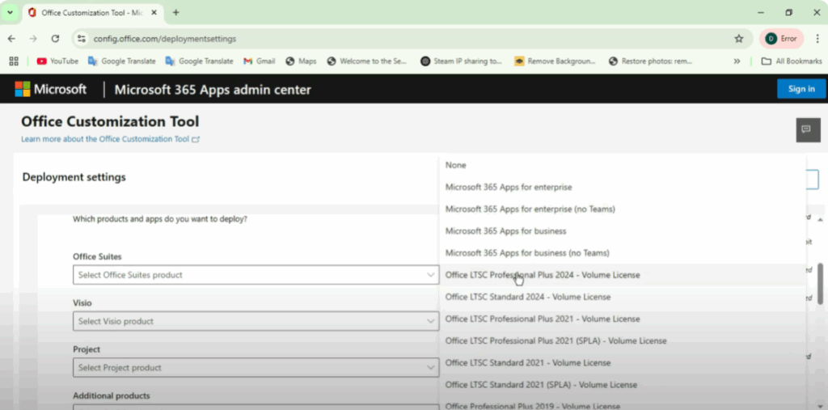Screen dimensions: 828x410
Task: Open the Office Suites product dropdown
Action: [x=256, y=275]
